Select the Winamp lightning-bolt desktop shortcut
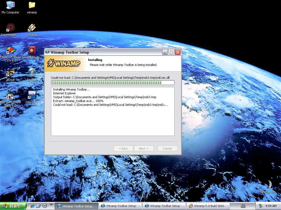The image size is (281, 210). click(32, 30)
